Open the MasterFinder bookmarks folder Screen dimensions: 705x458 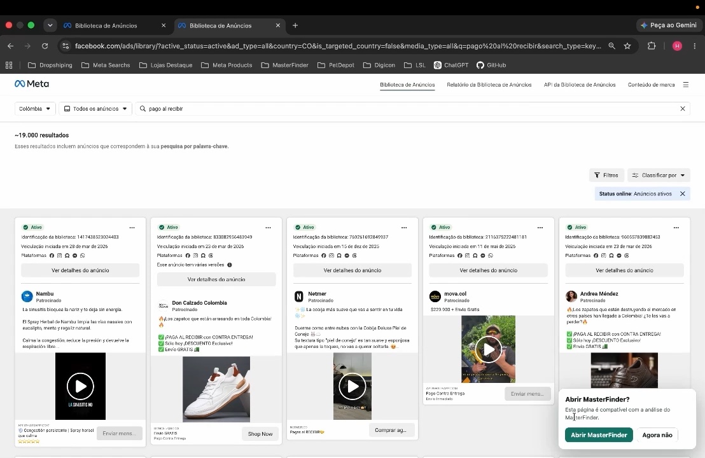(x=285, y=65)
